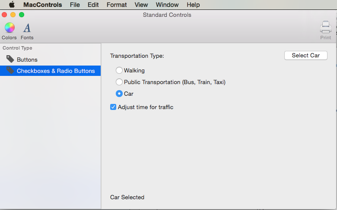Open the MacControls application menu
The width and height of the screenshot is (337, 210).
pos(43,5)
